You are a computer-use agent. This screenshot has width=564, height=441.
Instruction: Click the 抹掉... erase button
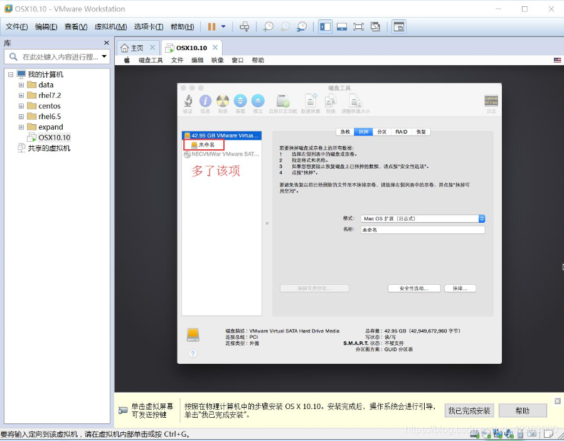coord(460,288)
